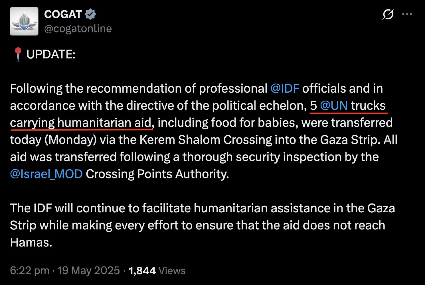Visit the @cogatonline handle
Image resolution: width=425 pixels, height=285 pixels.
coord(78,28)
